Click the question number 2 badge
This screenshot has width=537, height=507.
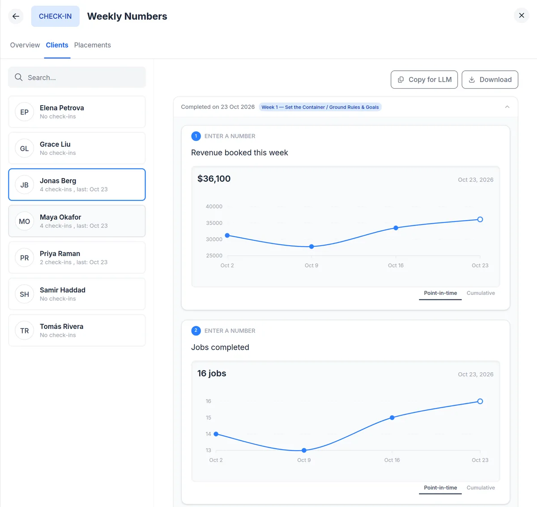tap(196, 331)
